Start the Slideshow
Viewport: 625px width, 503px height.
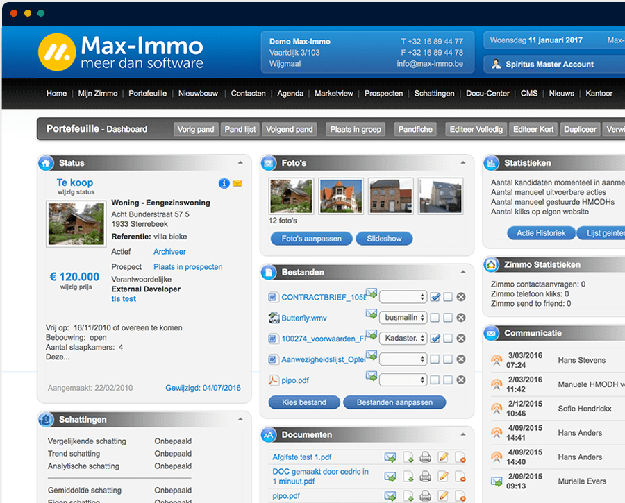click(x=384, y=239)
